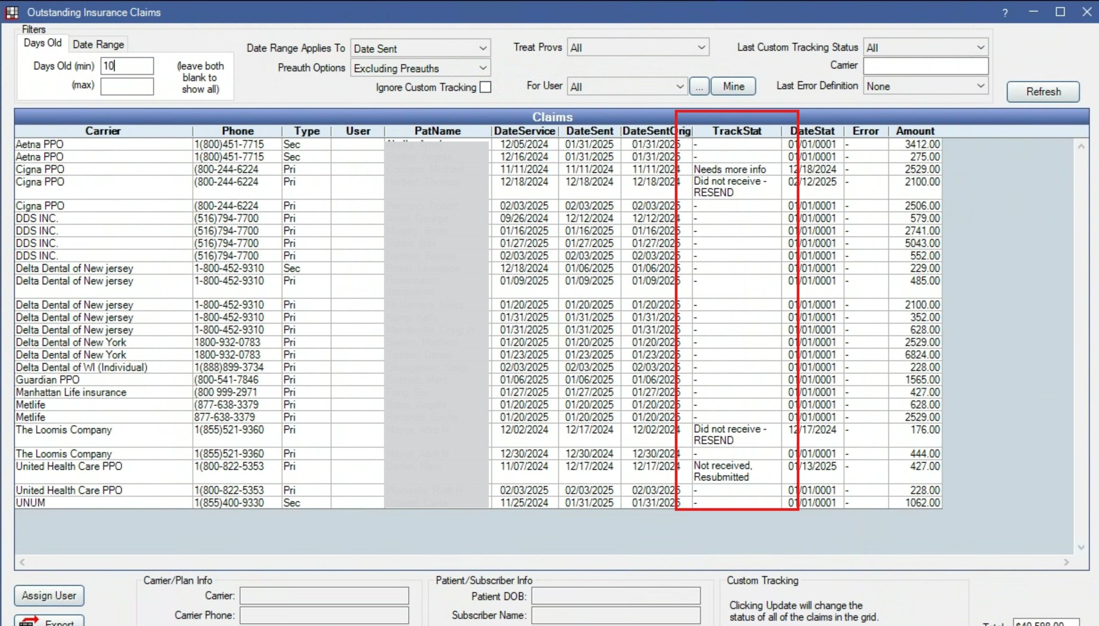The width and height of the screenshot is (1099, 626).
Task: Click the Carrier Phone field
Action: pos(324,615)
